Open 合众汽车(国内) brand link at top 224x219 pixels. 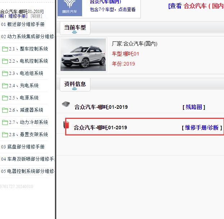(106, 2)
